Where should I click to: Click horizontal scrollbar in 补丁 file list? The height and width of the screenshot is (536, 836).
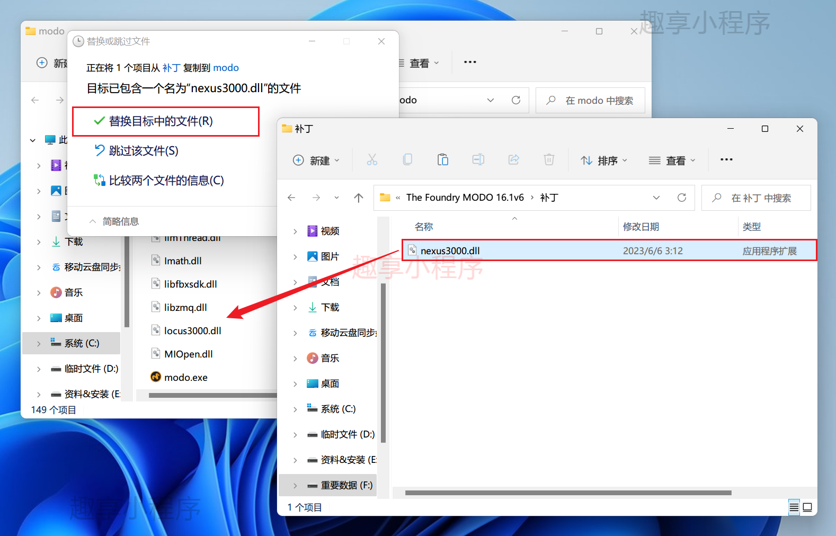pyautogui.click(x=568, y=493)
